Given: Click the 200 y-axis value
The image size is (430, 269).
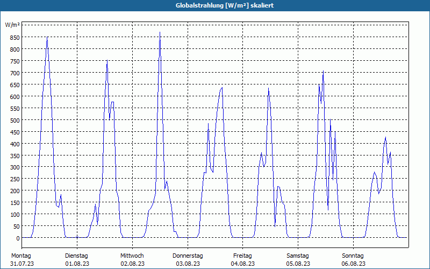Looking at the screenshot, I should [15, 191].
